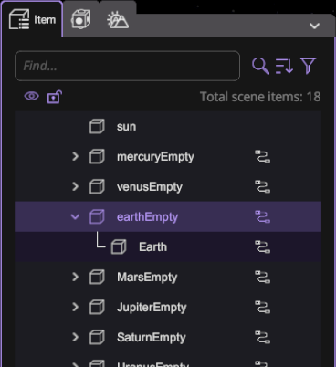Screen dimensions: 336x367
Task: Open the sort order icon
Action: [x=284, y=66]
